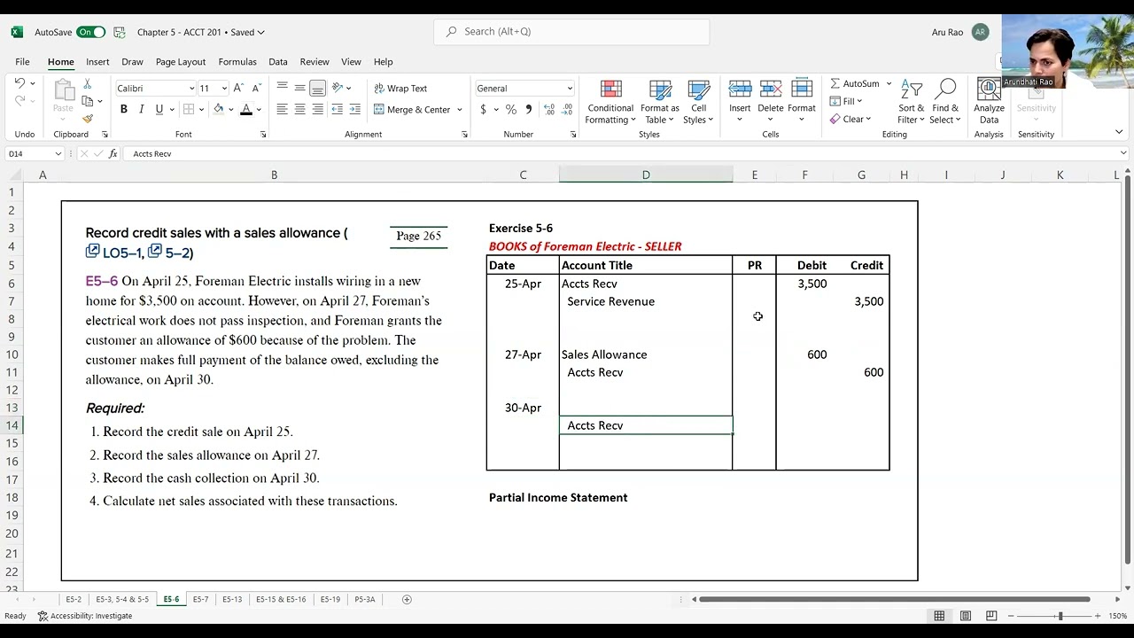Click the Find & Select magnifier

(945, 89)
